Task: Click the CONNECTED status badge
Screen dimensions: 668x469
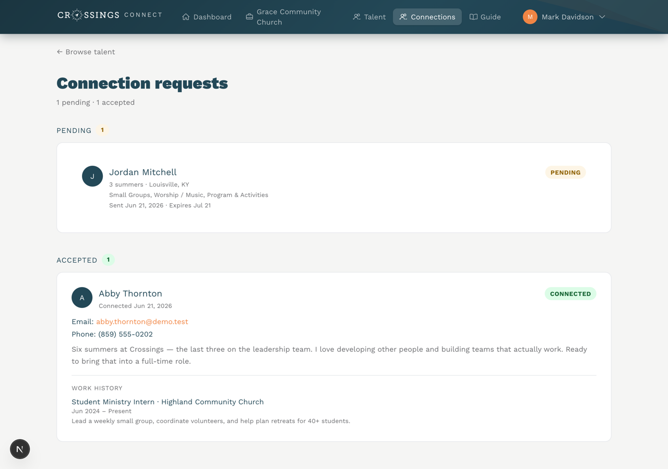Action: 570,294
